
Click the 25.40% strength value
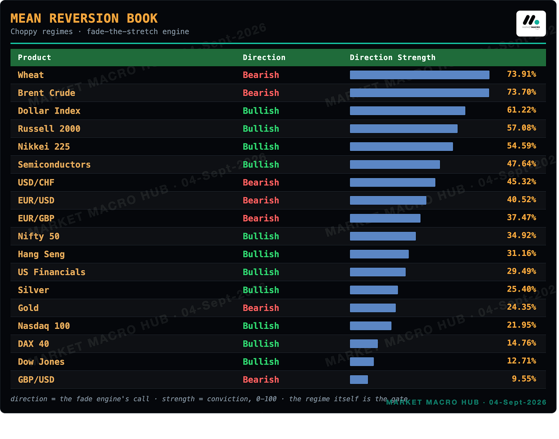click(522, 289)
